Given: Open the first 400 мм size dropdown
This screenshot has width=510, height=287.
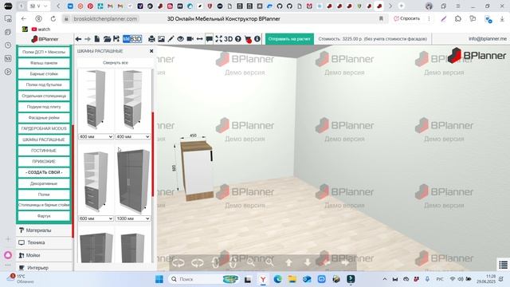Looking at the screenshot, I should pyautogui.click(x=96, y=136).
